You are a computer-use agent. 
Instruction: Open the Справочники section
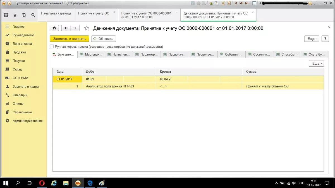(x=22, y=112)
